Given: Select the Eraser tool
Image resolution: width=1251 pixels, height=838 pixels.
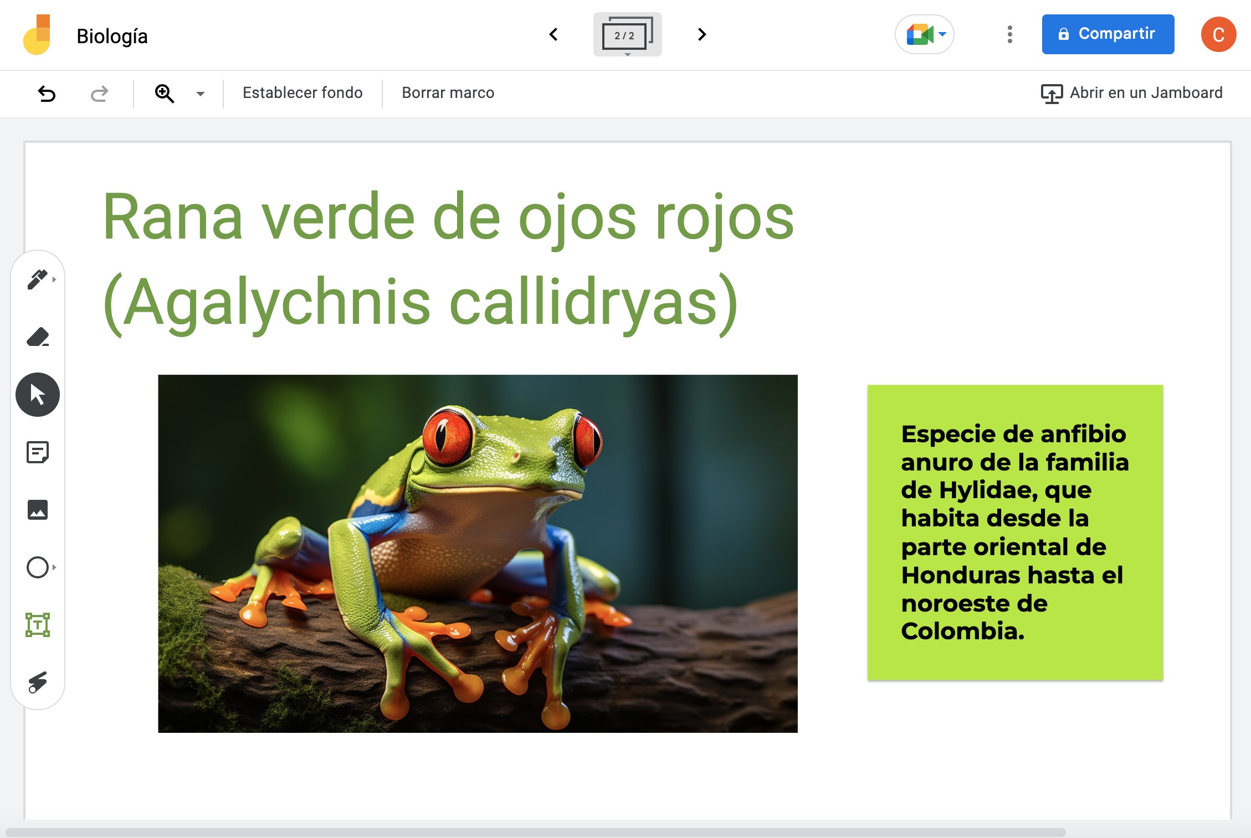Looking at the screenshot, I should click(38, 337).
